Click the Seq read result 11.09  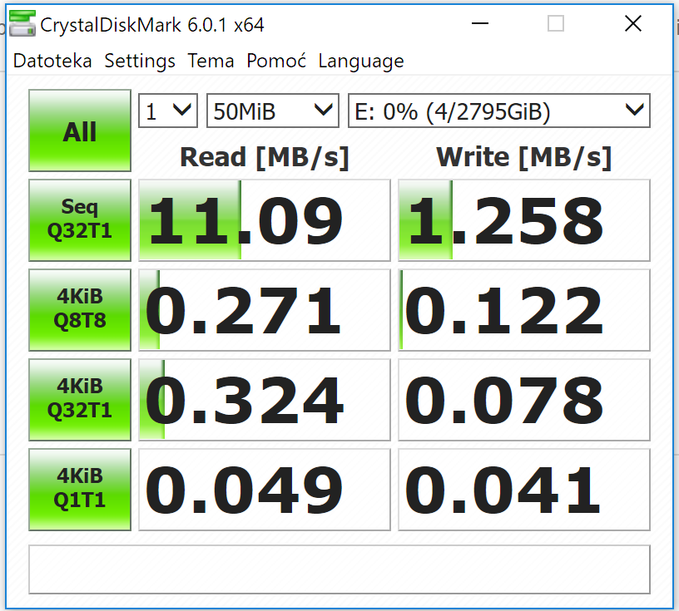tap(264, 219)
